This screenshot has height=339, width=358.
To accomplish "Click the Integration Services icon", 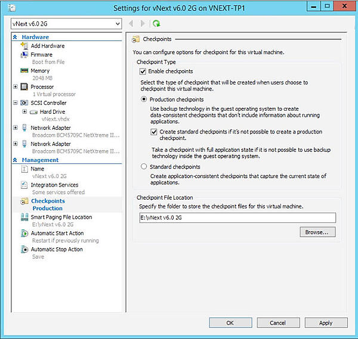I will (24, 185).
